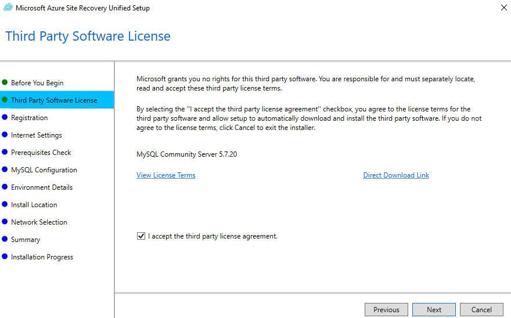This screenshot has width=511, height=318.
Task: Go back with the Previous button
Action: [x=386, y=309]
